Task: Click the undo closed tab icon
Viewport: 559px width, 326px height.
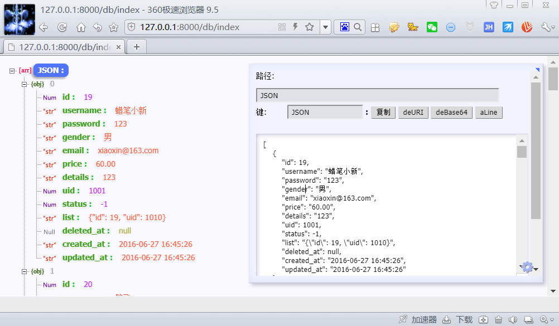Action: tap(97, 27)
